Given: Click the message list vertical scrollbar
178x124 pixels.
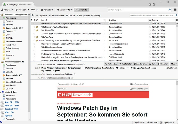Looking at the screenshot, I should [177, 26].
